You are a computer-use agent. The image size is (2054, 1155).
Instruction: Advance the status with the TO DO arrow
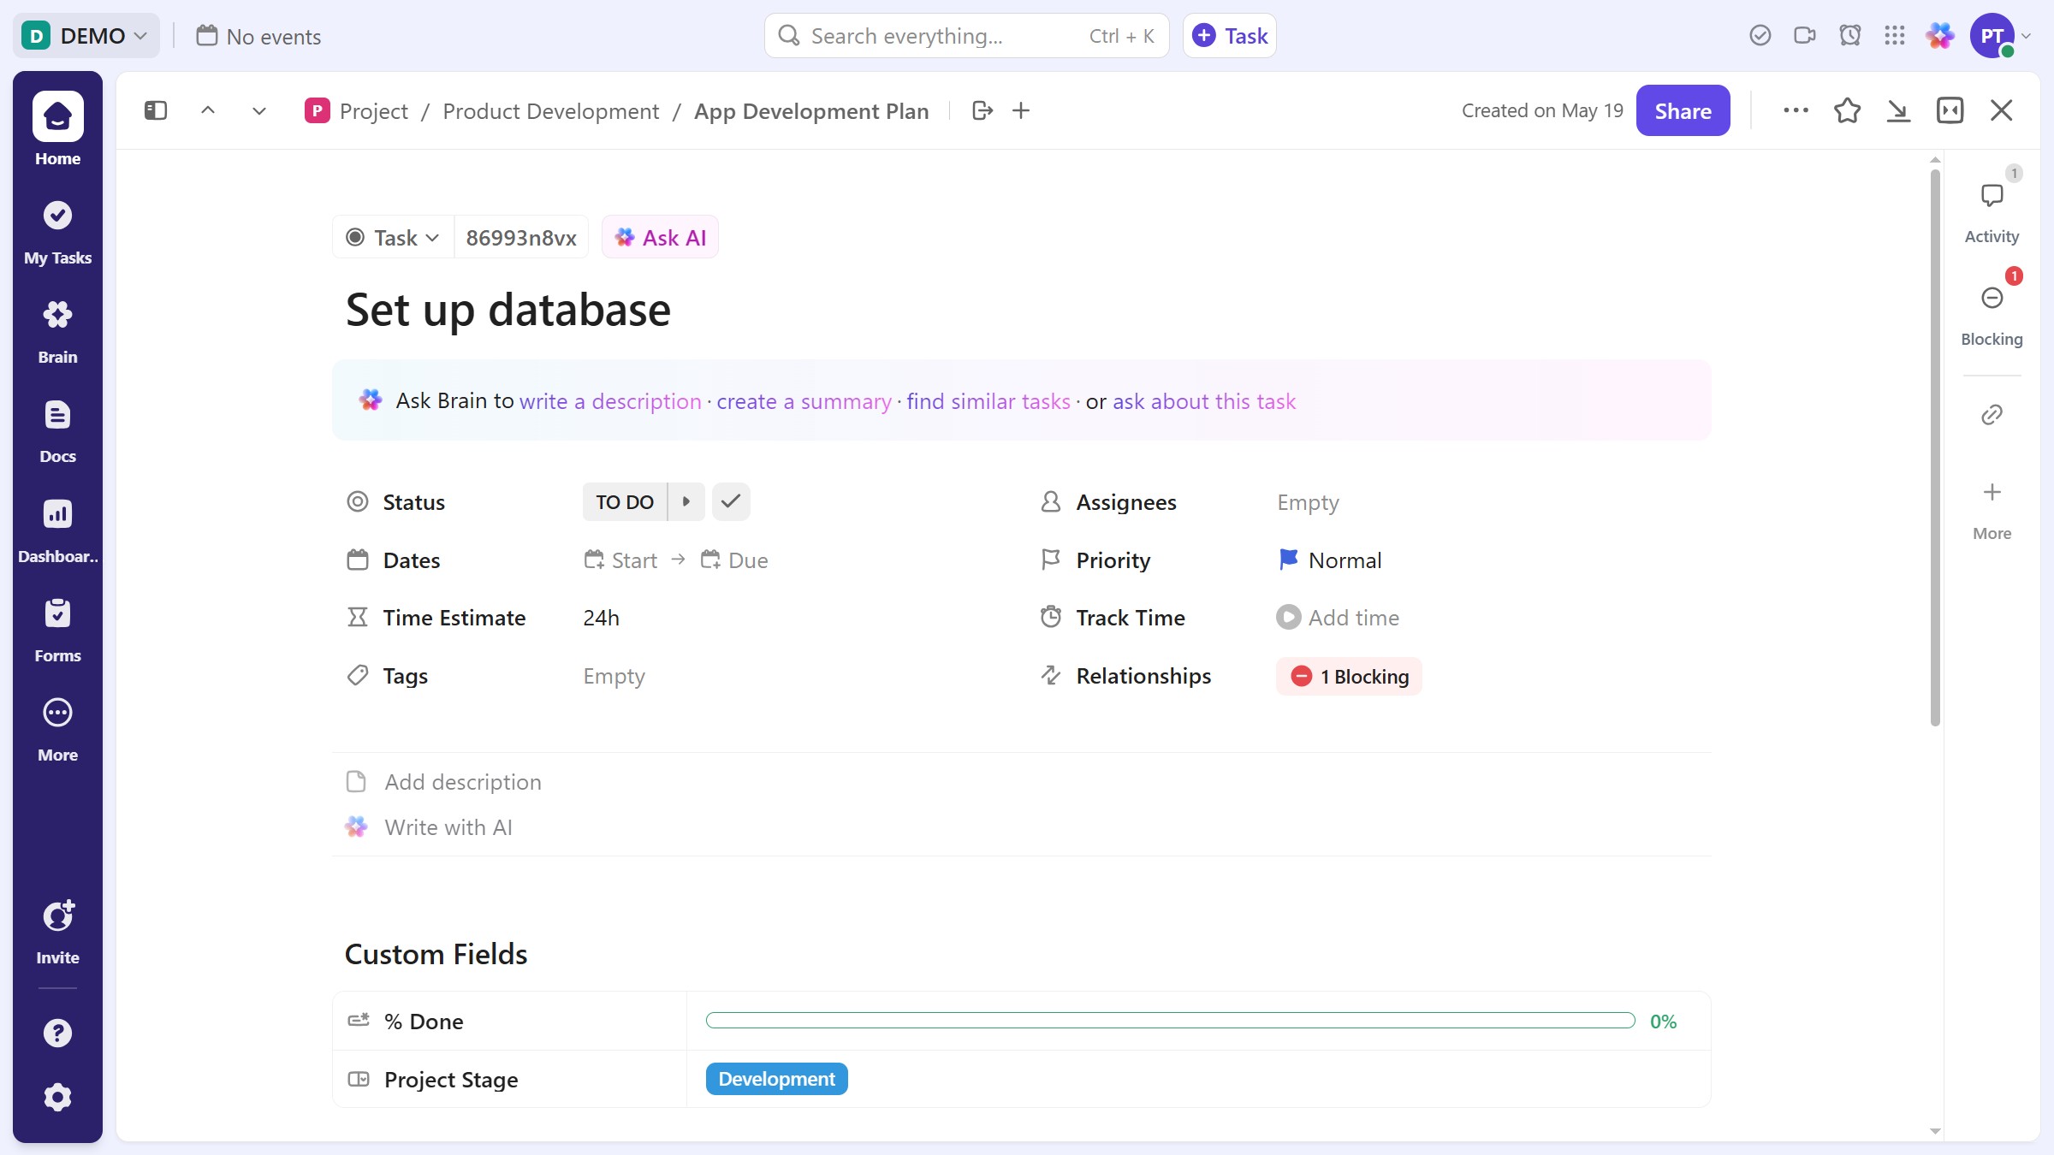point(686,502)
